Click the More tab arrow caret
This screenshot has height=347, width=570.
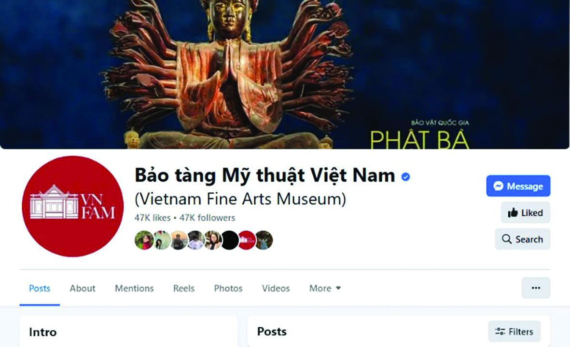click(x=338, y=288)
